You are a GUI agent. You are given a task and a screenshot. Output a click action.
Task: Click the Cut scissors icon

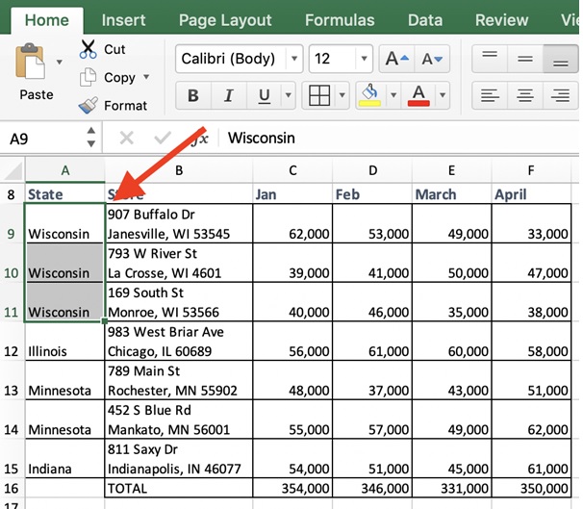[x=88, y=49]
